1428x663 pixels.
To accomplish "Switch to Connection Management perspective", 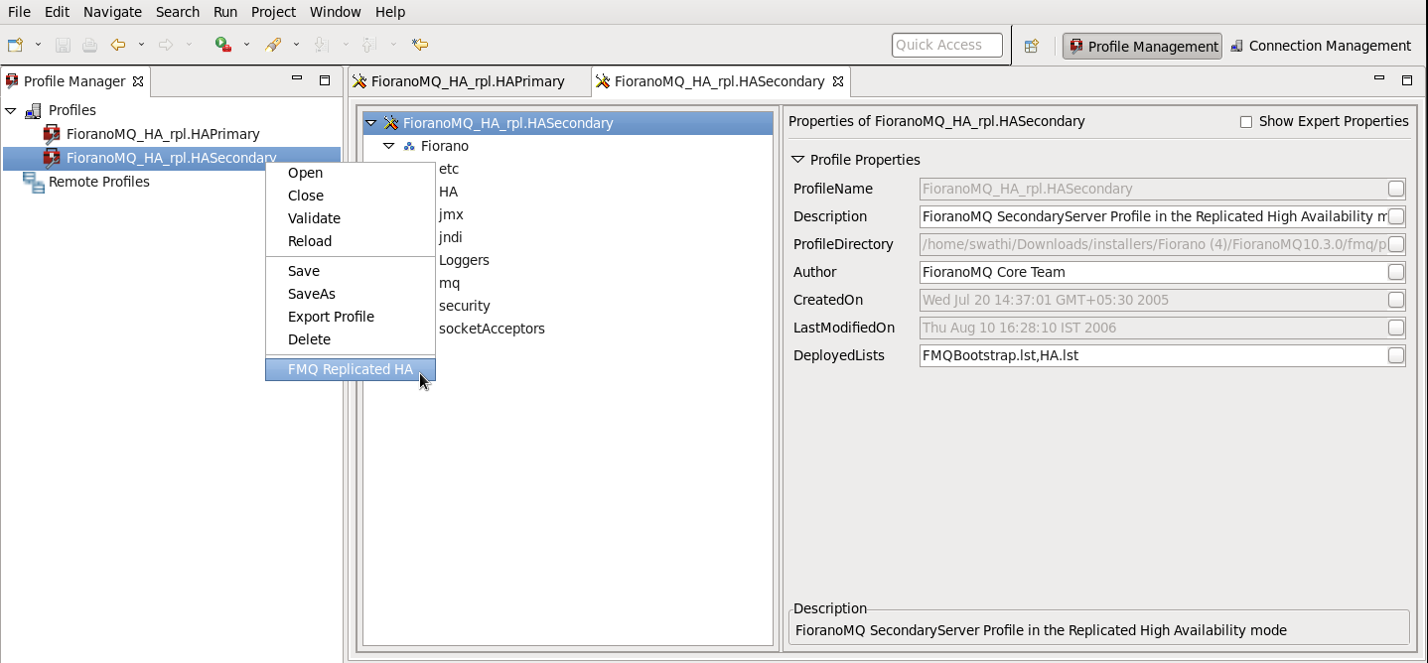I will tap(1321, 46).
